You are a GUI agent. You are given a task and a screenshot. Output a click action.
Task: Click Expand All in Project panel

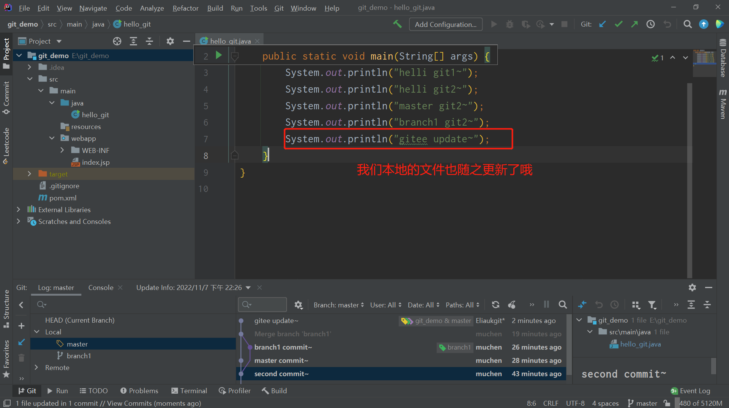point(133,41)
